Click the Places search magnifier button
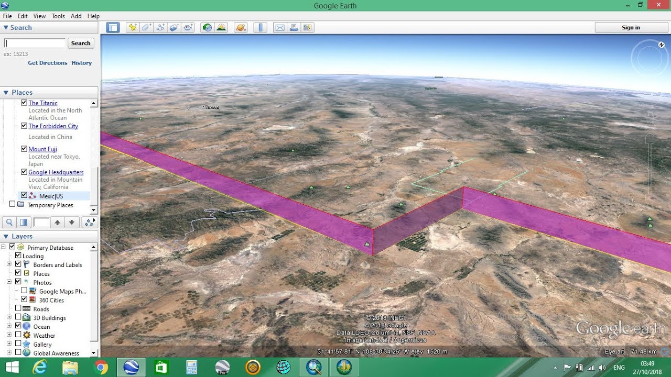Viewport: 671px width, 377px height. click(x=9, y=223)
